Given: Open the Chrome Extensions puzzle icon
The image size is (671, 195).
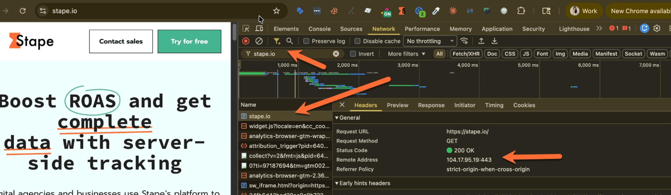Looking at the screenshot, I should (521, 11).
